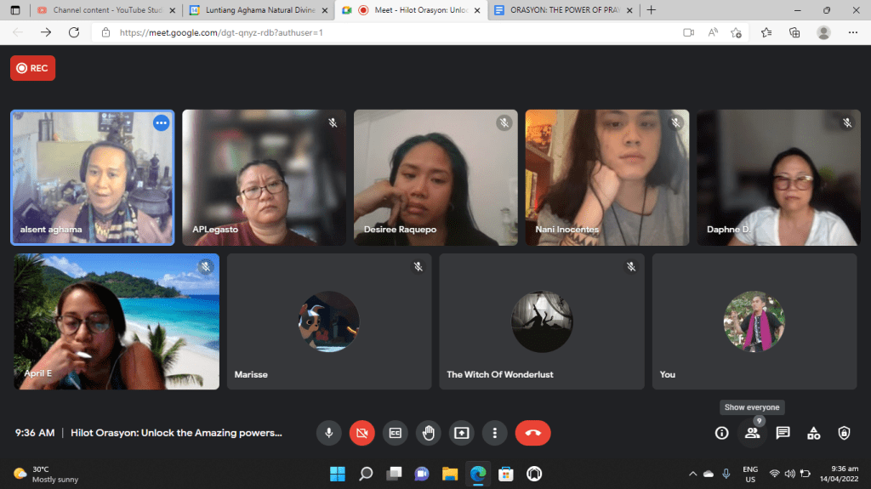This screenshot has height=489, width=871.
Task: Open File Explorer from the taskbar
Action: (x=449, y=474)
